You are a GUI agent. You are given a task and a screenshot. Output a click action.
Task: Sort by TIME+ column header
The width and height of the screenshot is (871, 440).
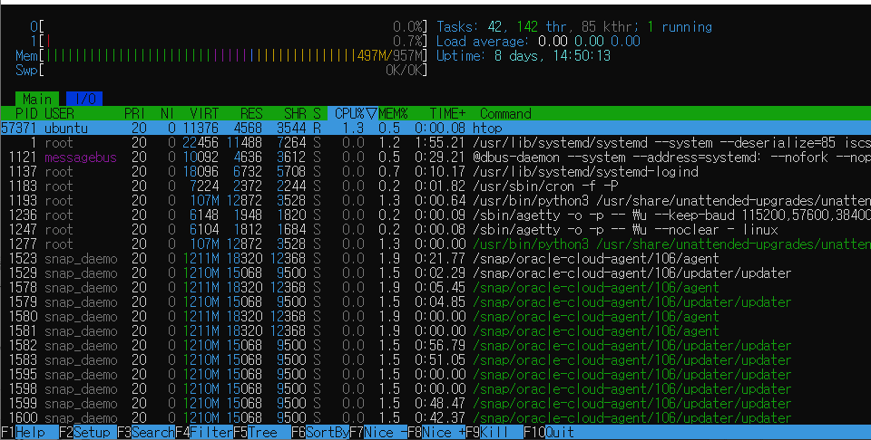click(x=447, y=113)
